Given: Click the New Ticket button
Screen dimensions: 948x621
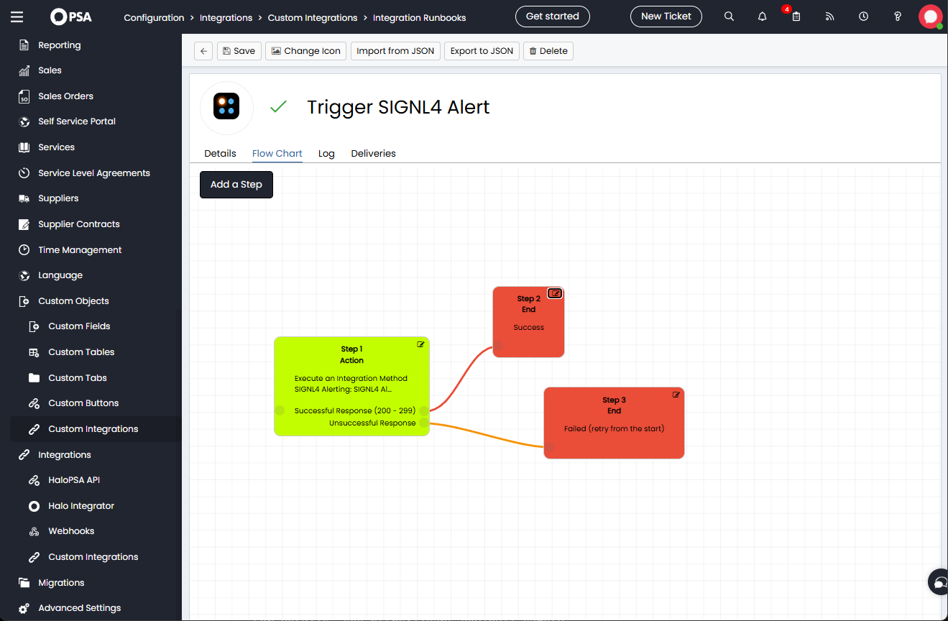Looking at the screenshot, I should click(x=666, y=17).
